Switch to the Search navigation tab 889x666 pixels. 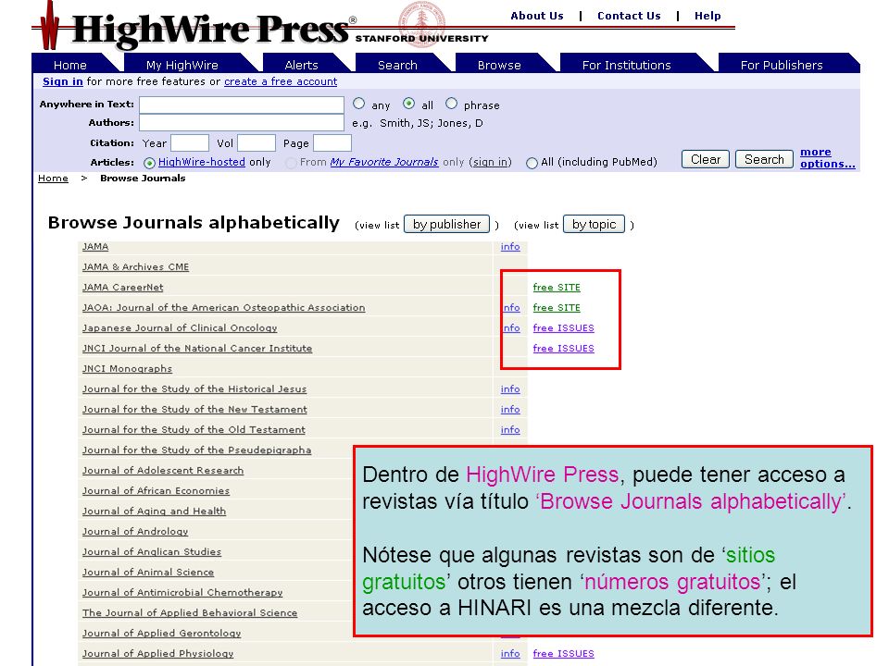(x=397, y=65)
